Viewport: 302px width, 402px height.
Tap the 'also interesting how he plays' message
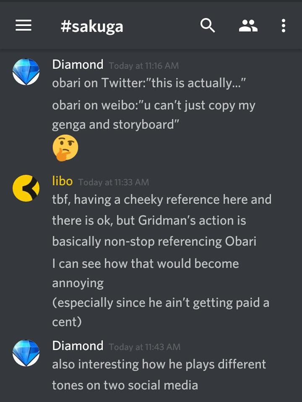[x=159, y=375]
